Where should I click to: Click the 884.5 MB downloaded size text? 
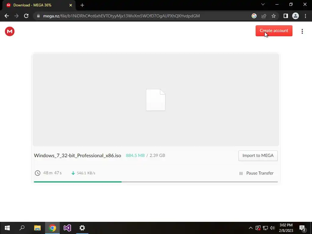[x=135, y=155]
